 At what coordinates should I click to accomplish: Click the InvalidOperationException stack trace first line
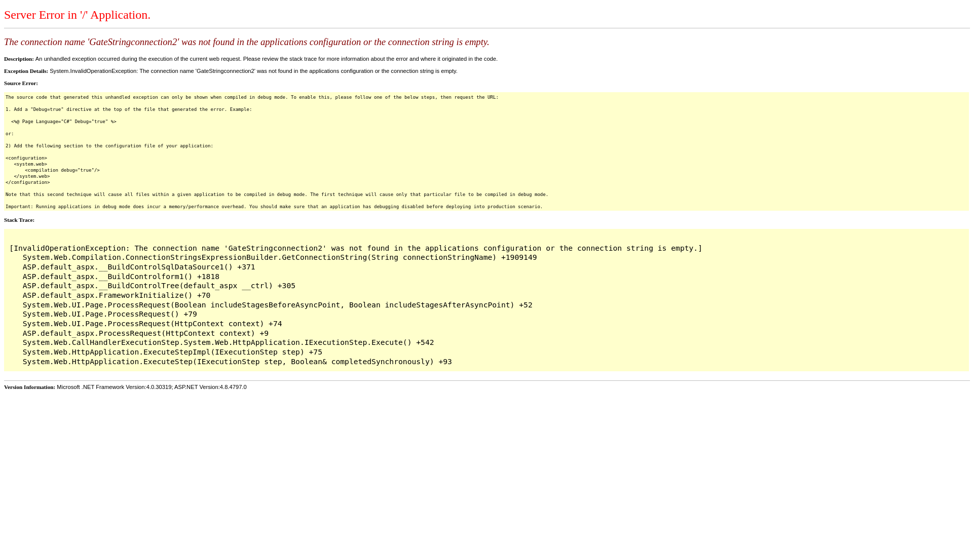click(356, 249)
